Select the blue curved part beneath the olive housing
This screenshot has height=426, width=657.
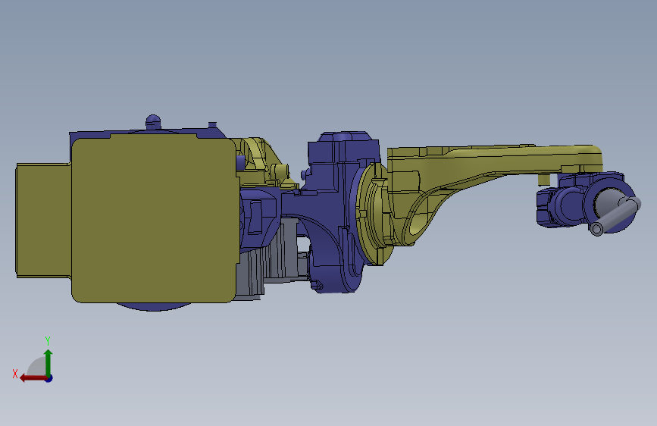[153, 306]
